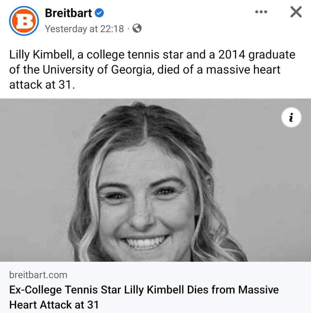Click the 'attack at 31.' caption line
311x313 pixels.
coord(40,84)
